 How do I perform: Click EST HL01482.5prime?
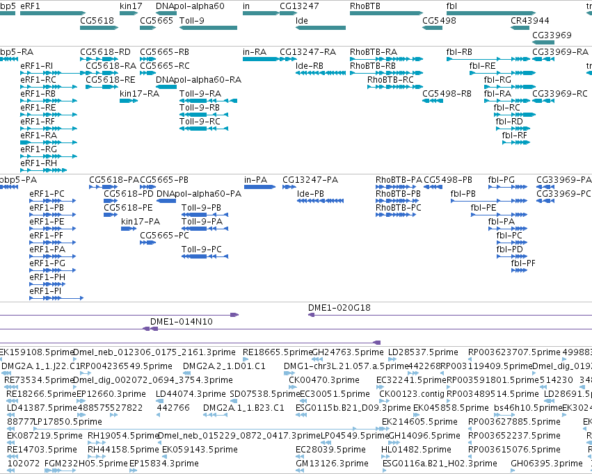pyautogui.click(x=416, y=449)
